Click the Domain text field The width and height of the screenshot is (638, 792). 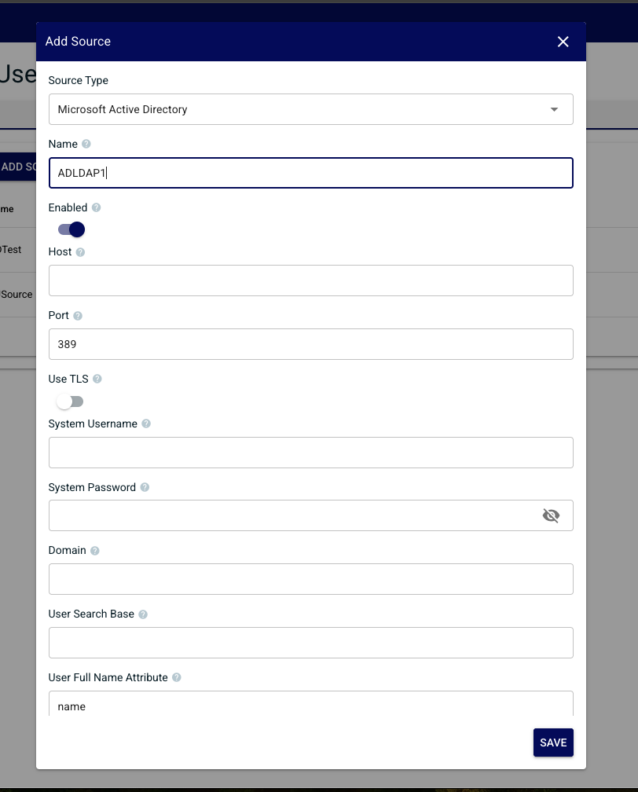[x=310, y=579]
